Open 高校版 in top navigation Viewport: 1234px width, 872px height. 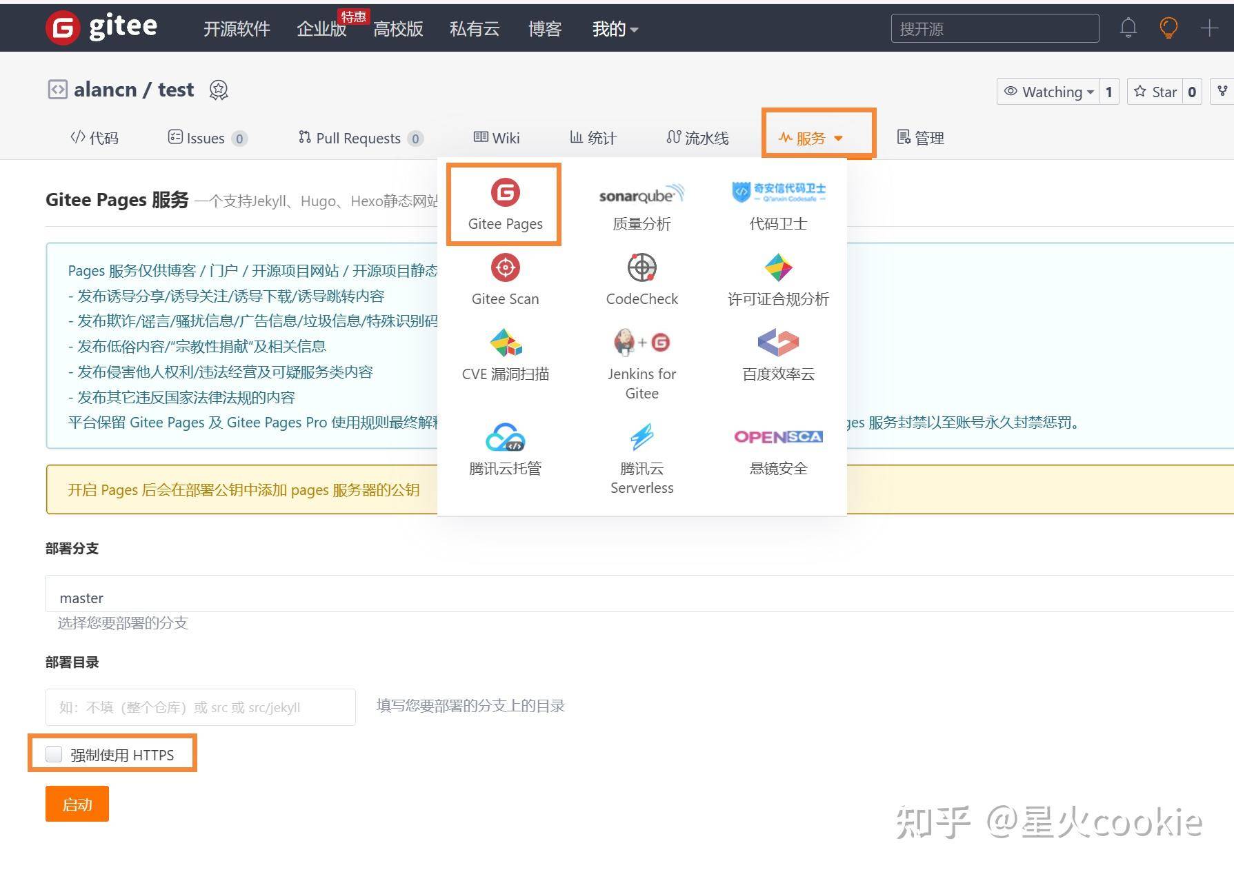398,29
